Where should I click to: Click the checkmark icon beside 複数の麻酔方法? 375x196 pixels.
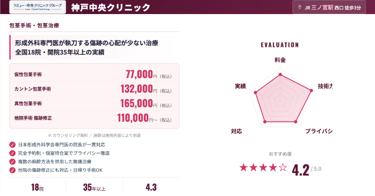(x=12, y=161)
